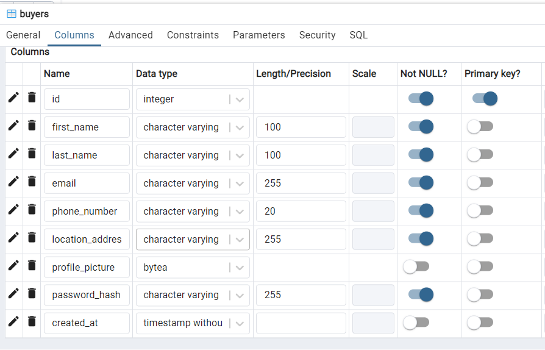The image size is (545, 350).
Task: Switch to the Constraints tab
Action: pyautogui.click(x=193, y=35)
